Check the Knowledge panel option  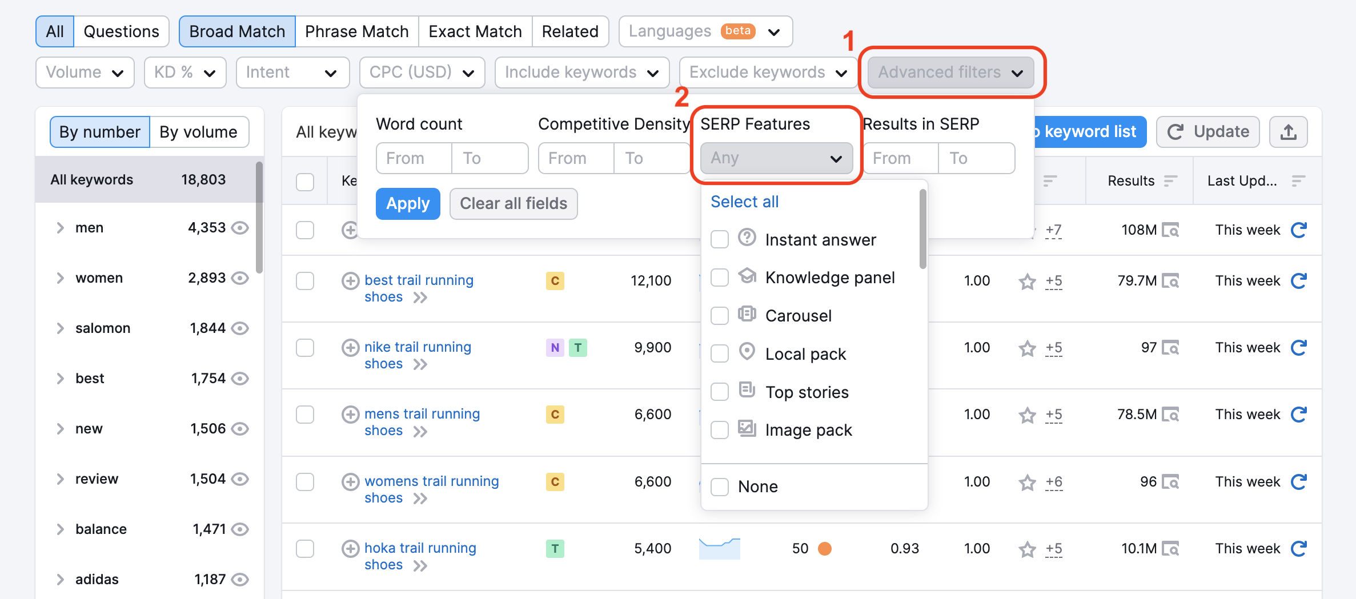pos(719,278)
